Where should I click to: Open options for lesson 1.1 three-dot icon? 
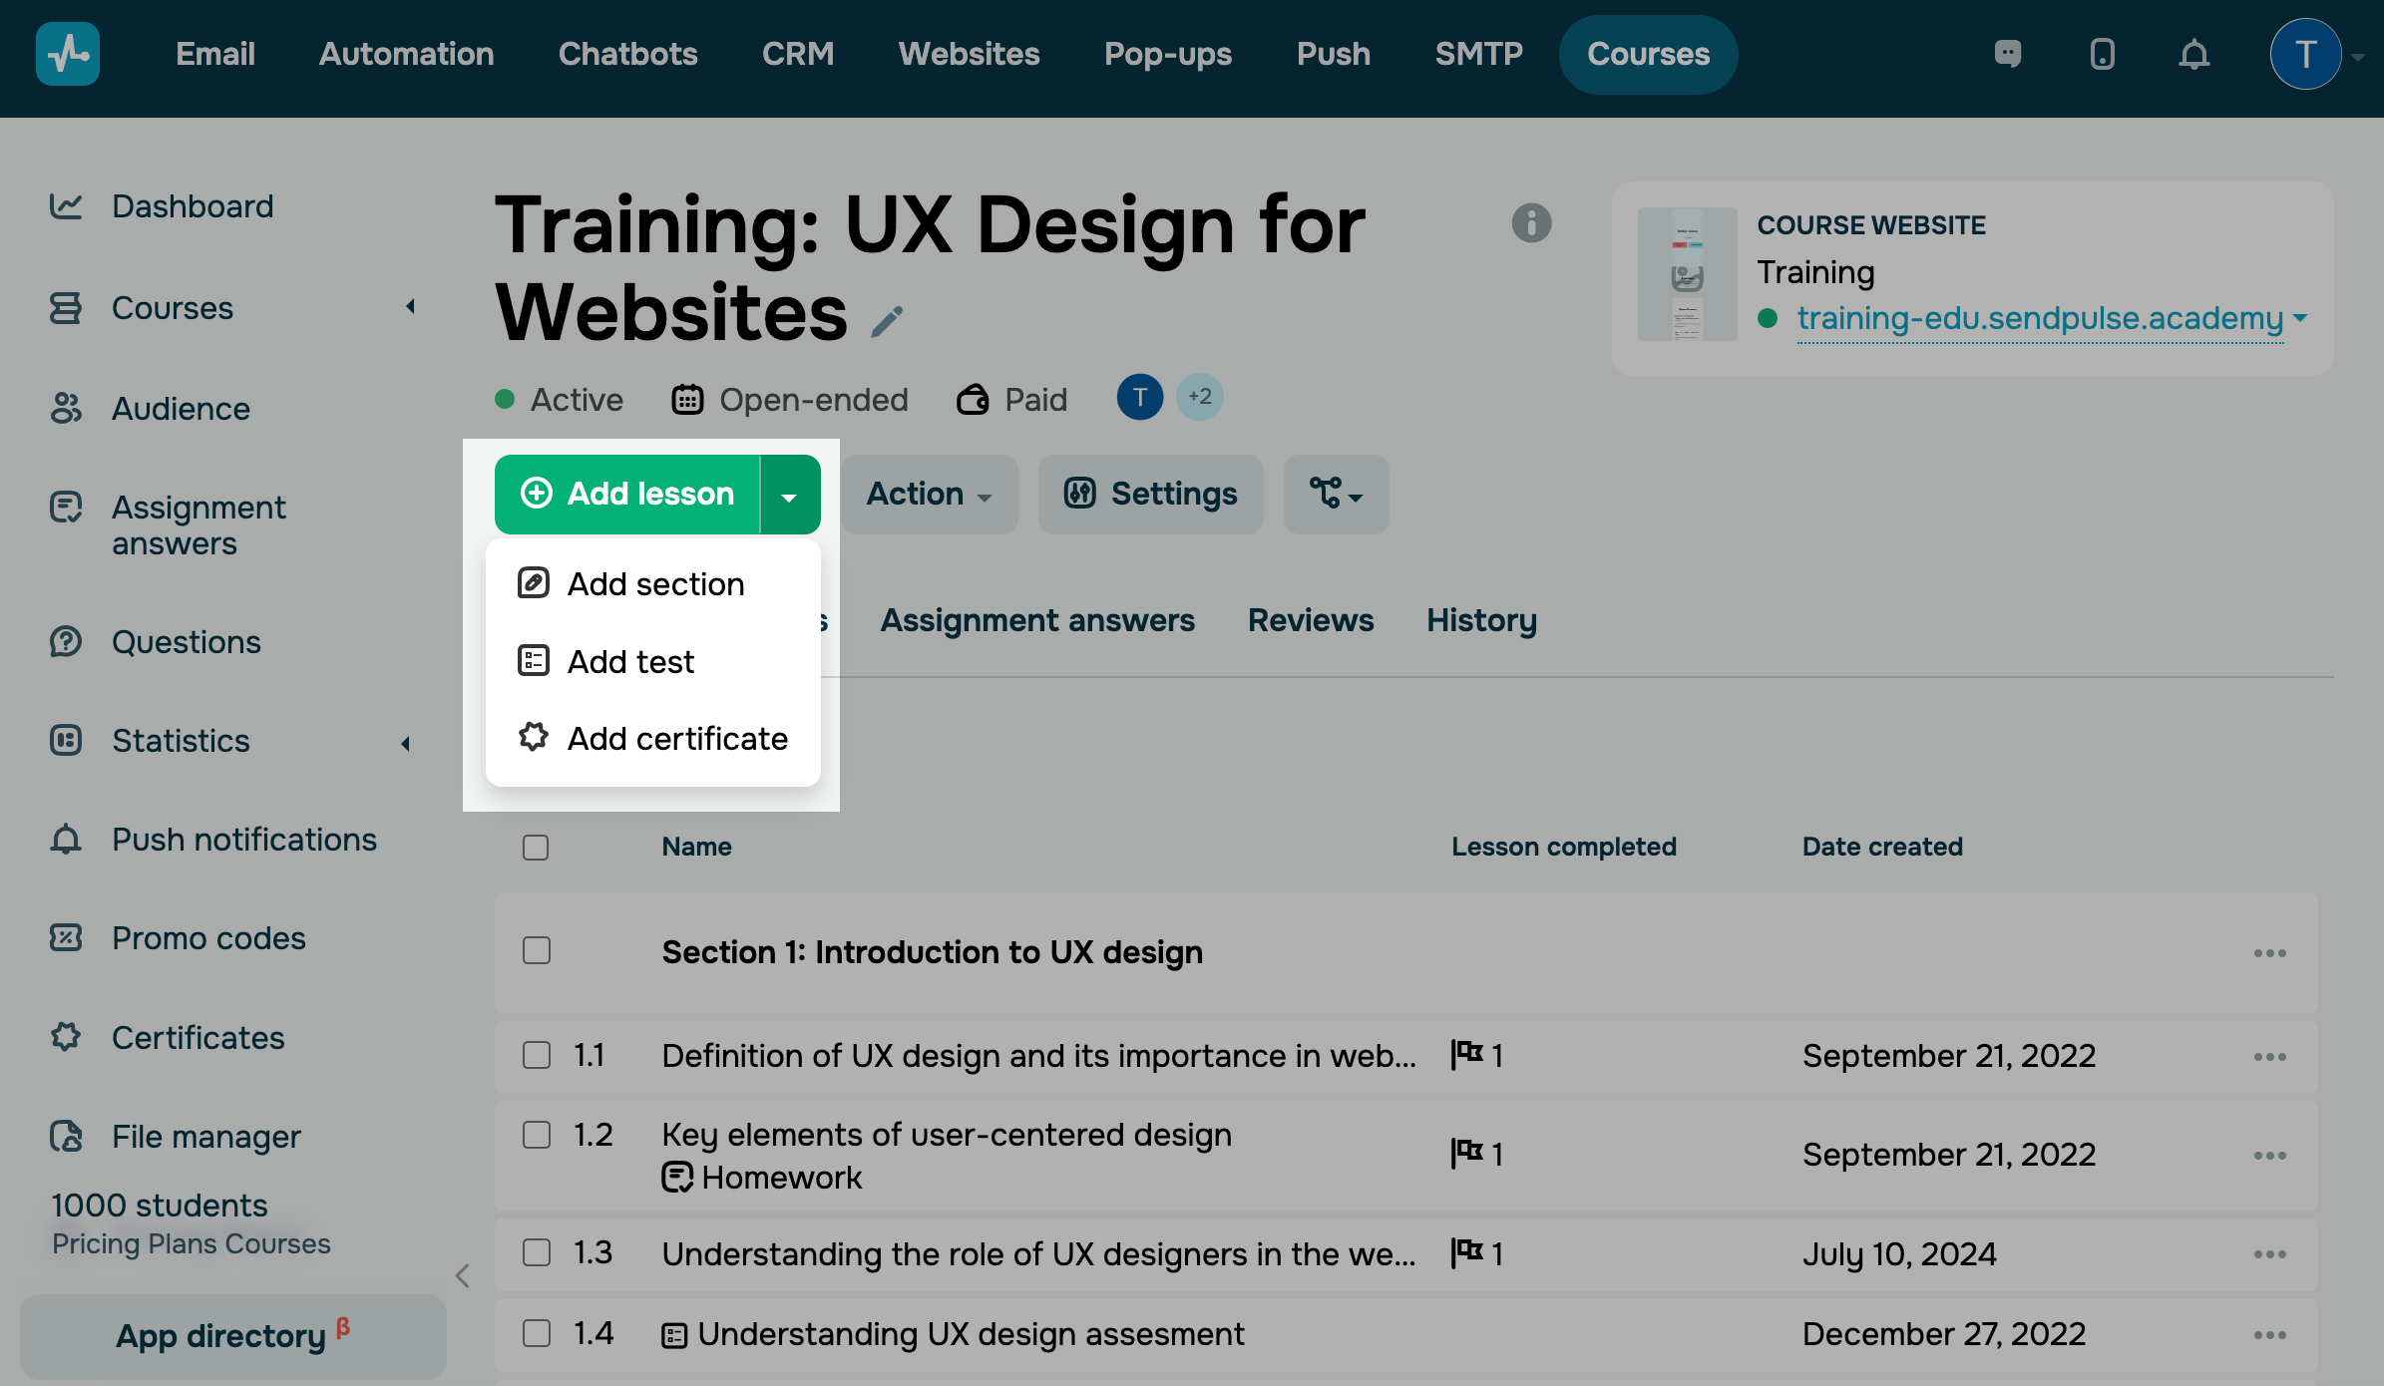[2269, 1056]
